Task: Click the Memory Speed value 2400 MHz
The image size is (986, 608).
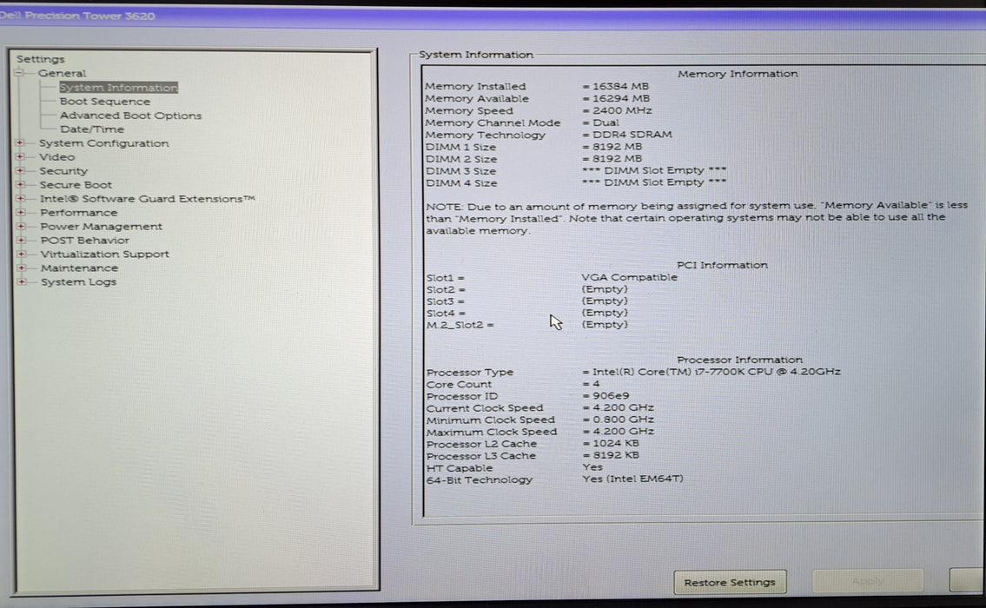Action: coord(618,110)
